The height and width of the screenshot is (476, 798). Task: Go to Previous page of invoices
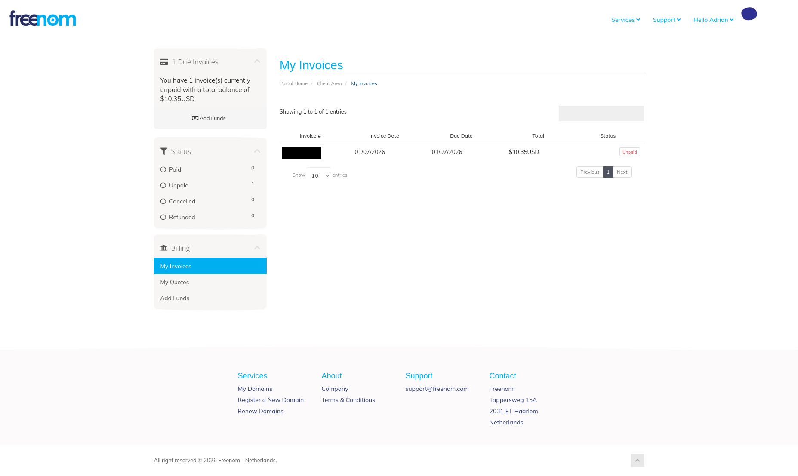[x=589, y=172]
